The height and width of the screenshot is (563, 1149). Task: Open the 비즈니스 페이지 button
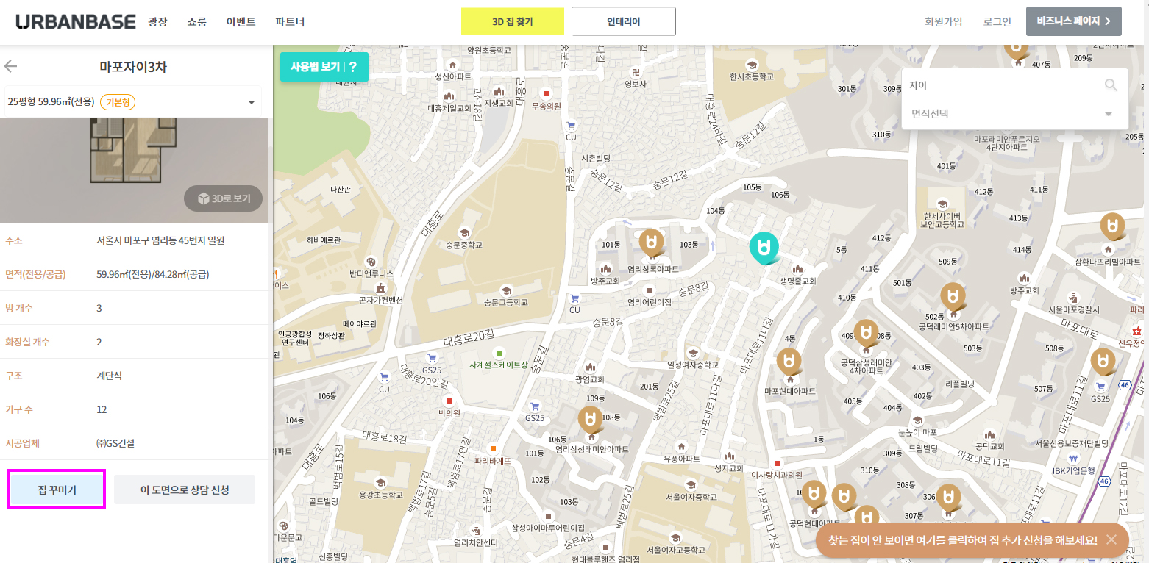pos(1073,21)
